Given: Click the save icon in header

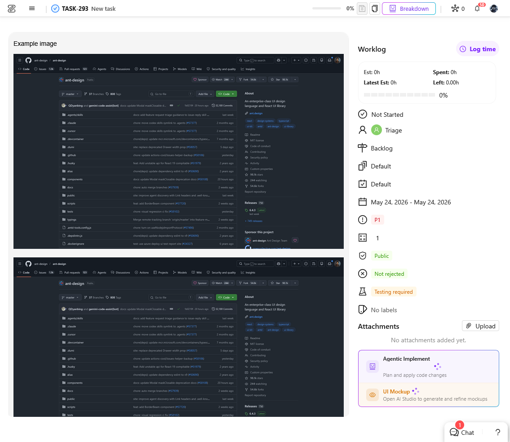Looking at the screenshot, I should point(362,9).
